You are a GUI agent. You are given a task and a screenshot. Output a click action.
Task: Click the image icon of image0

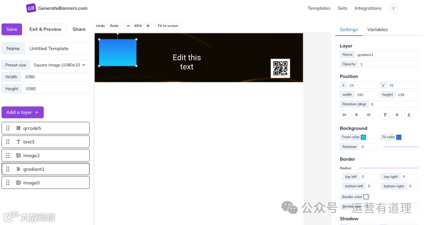[18, 183]
